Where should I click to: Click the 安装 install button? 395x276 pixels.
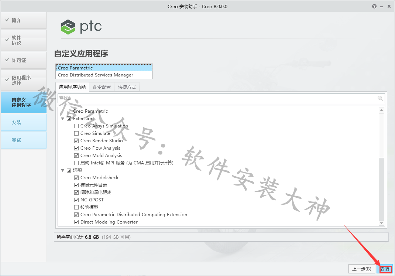[x=385, y=269]
